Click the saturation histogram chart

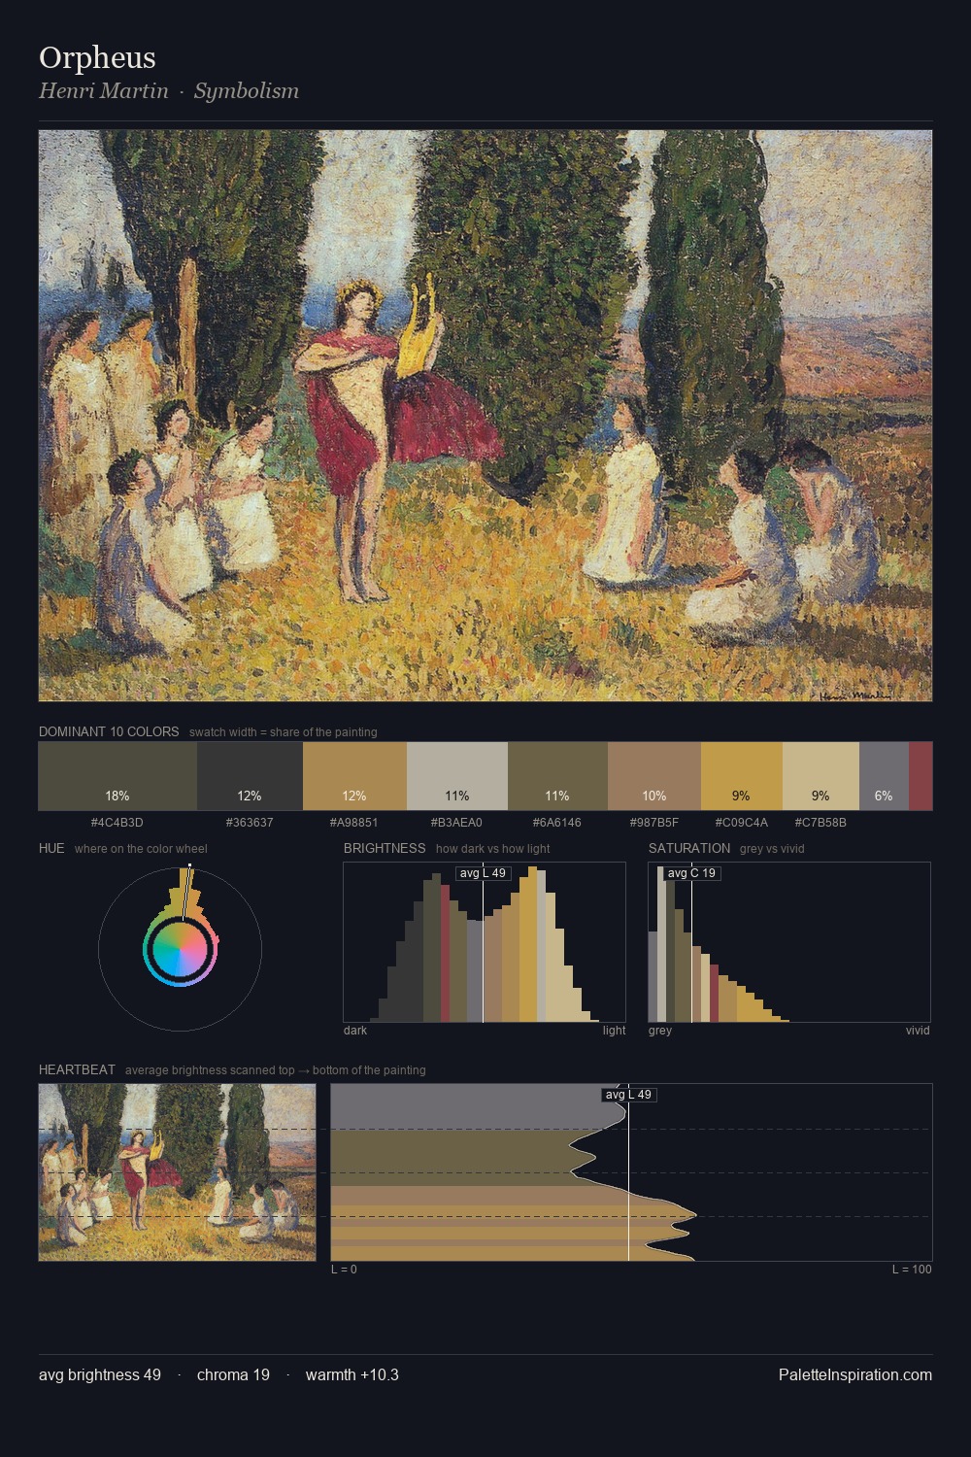(x=789, y=942)
